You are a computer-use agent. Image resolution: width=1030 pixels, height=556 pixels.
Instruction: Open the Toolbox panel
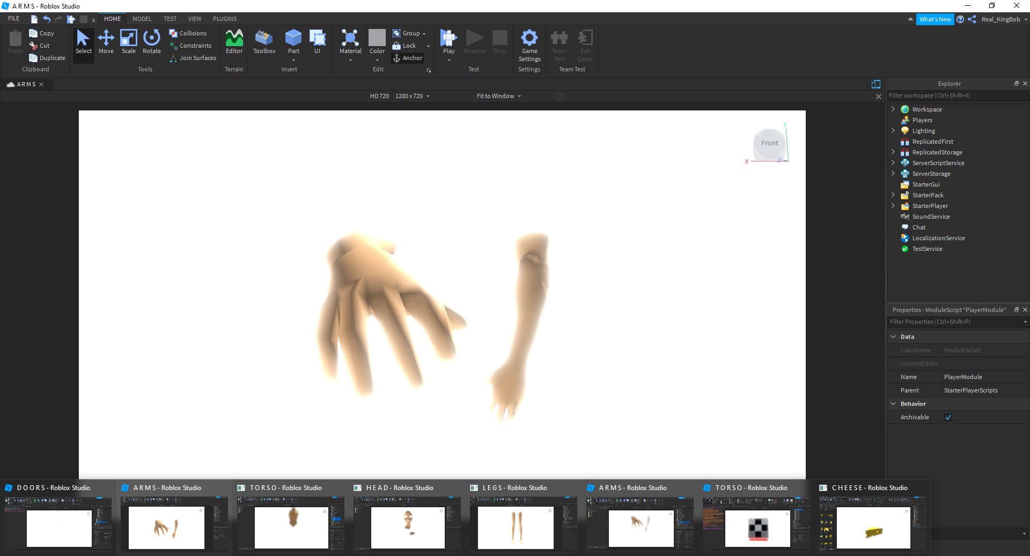(x=264, y=41)
